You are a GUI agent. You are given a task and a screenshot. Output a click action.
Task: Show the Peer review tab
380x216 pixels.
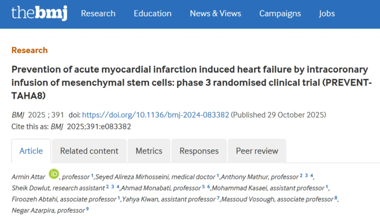(x=257, y=151)
